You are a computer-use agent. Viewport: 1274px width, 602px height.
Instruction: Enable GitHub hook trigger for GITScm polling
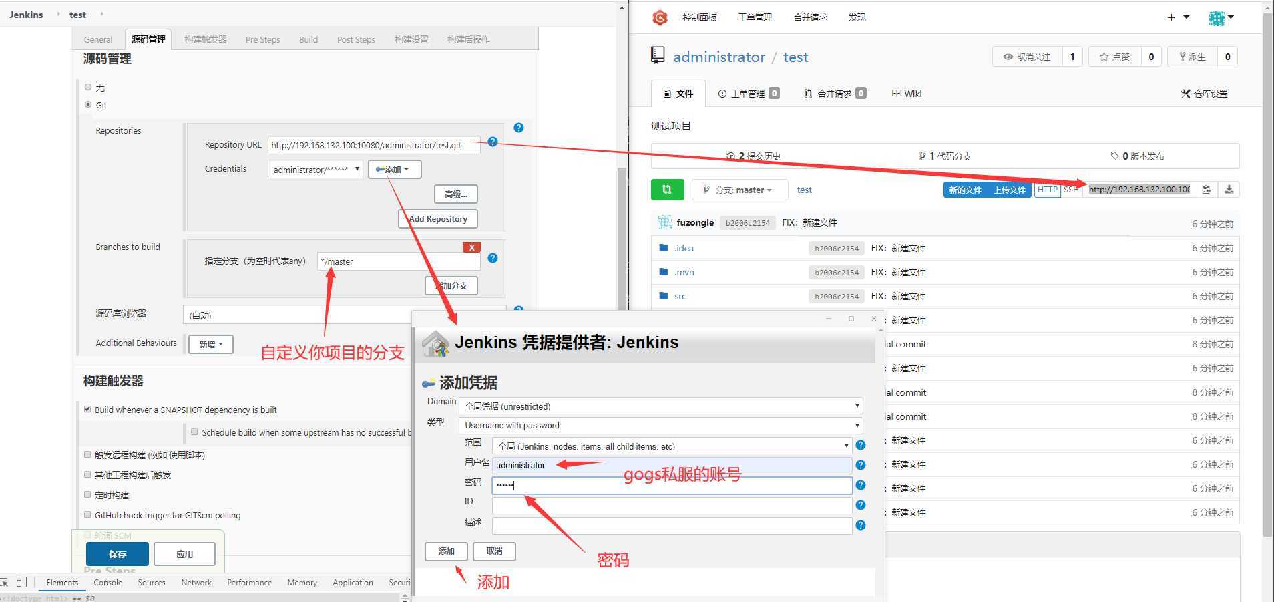(87, 514)
